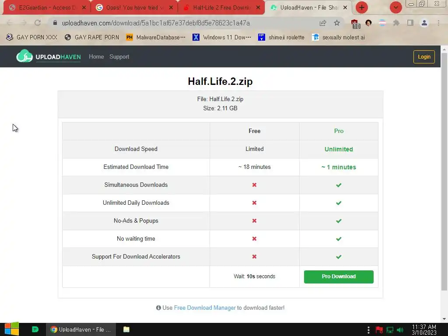Viewport: 448px width, 336px height.
Task: Click the '~ 1 minutes' cell
Action: [339, 167]
